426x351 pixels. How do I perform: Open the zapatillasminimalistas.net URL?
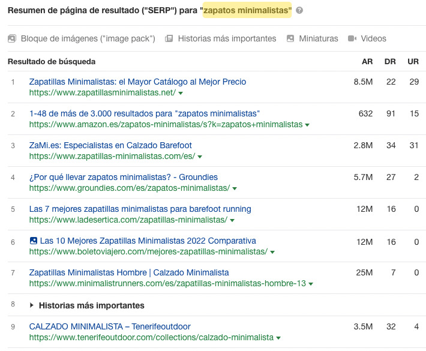103,92
